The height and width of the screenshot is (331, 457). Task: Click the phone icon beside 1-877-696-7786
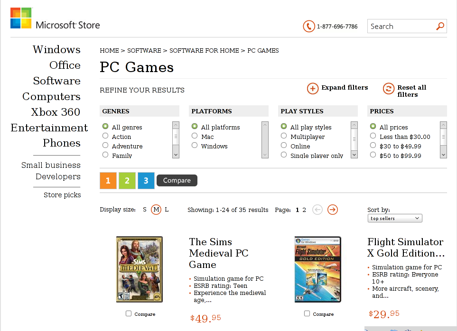[x=308, y=26]
